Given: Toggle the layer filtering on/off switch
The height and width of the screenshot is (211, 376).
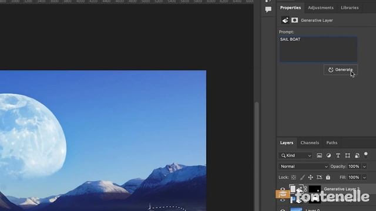Looking at the screenshot, I should pos(365,154).
